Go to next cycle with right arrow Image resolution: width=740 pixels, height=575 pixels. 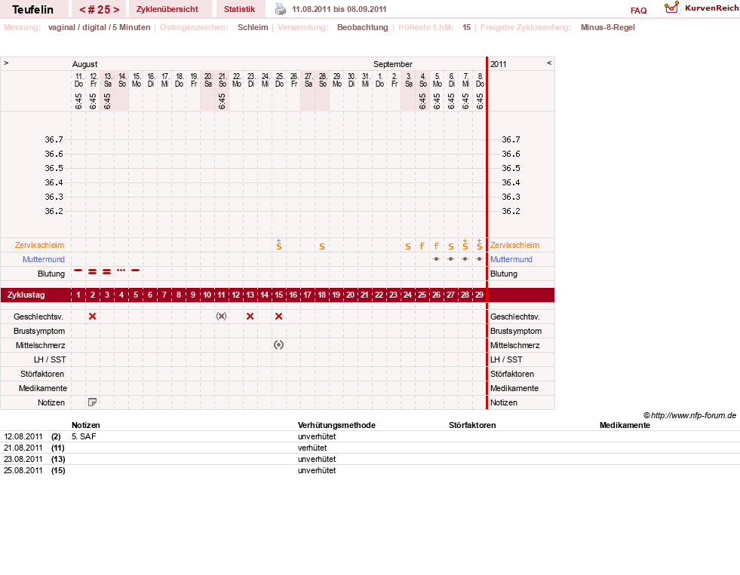point(116,10)
